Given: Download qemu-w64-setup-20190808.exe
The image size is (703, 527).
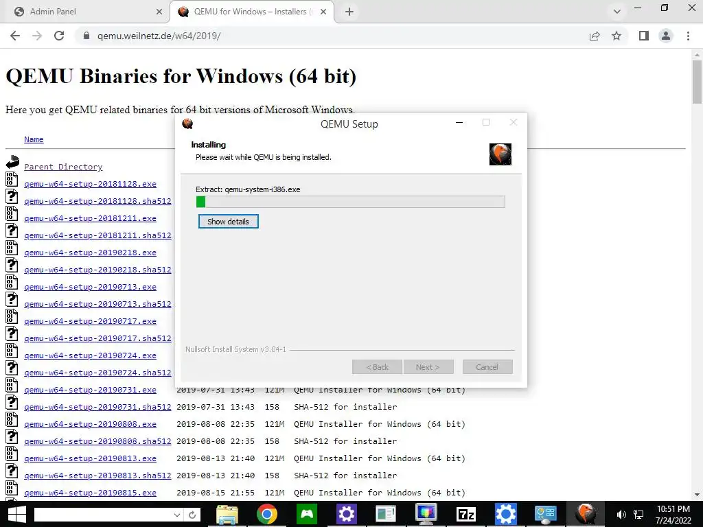Looking at the screenshot, I should (90, 424).
